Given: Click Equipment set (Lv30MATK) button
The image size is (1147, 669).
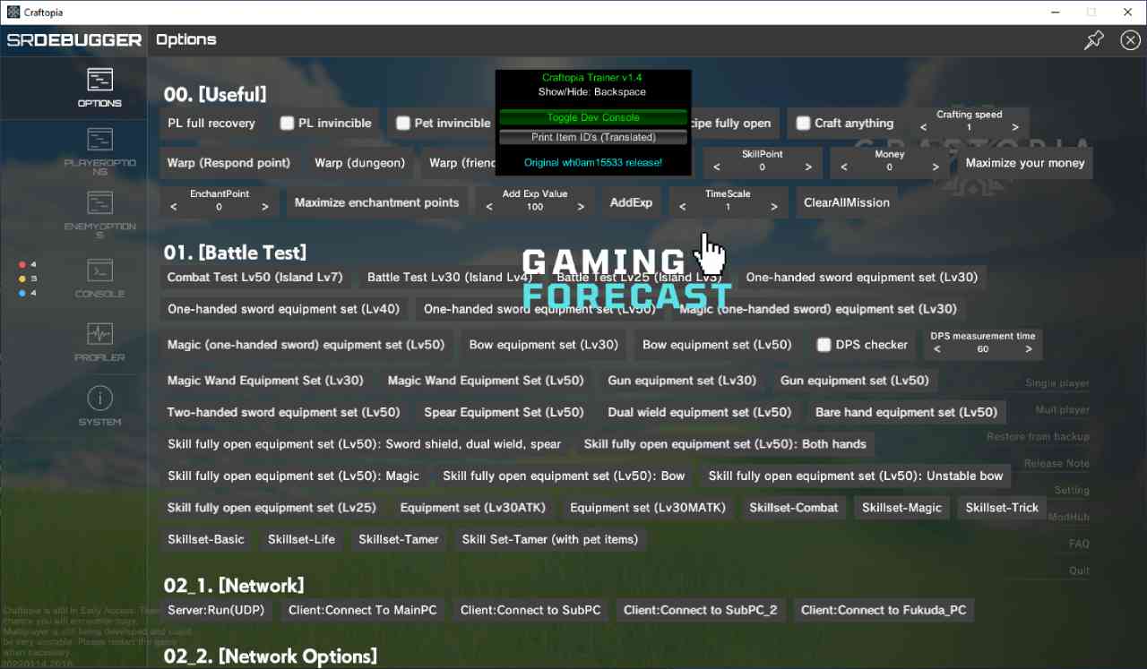Looking at the screenshot, I should point(648,508).
